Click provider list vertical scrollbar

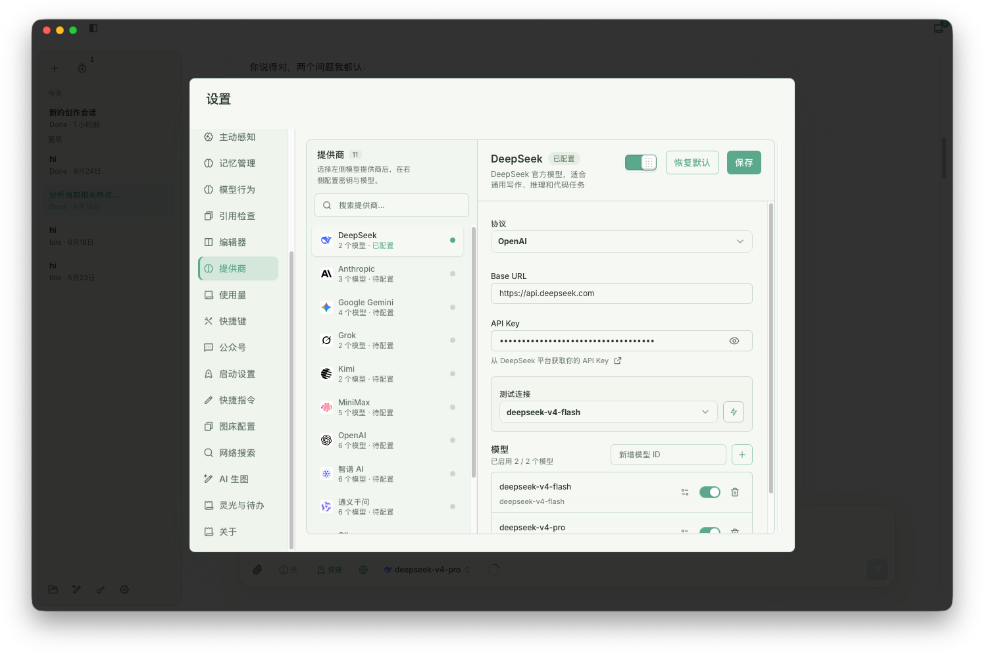473,352
